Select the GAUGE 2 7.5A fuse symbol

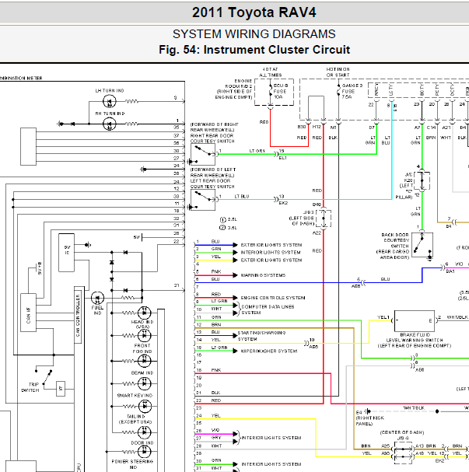(x=338, y=92)
